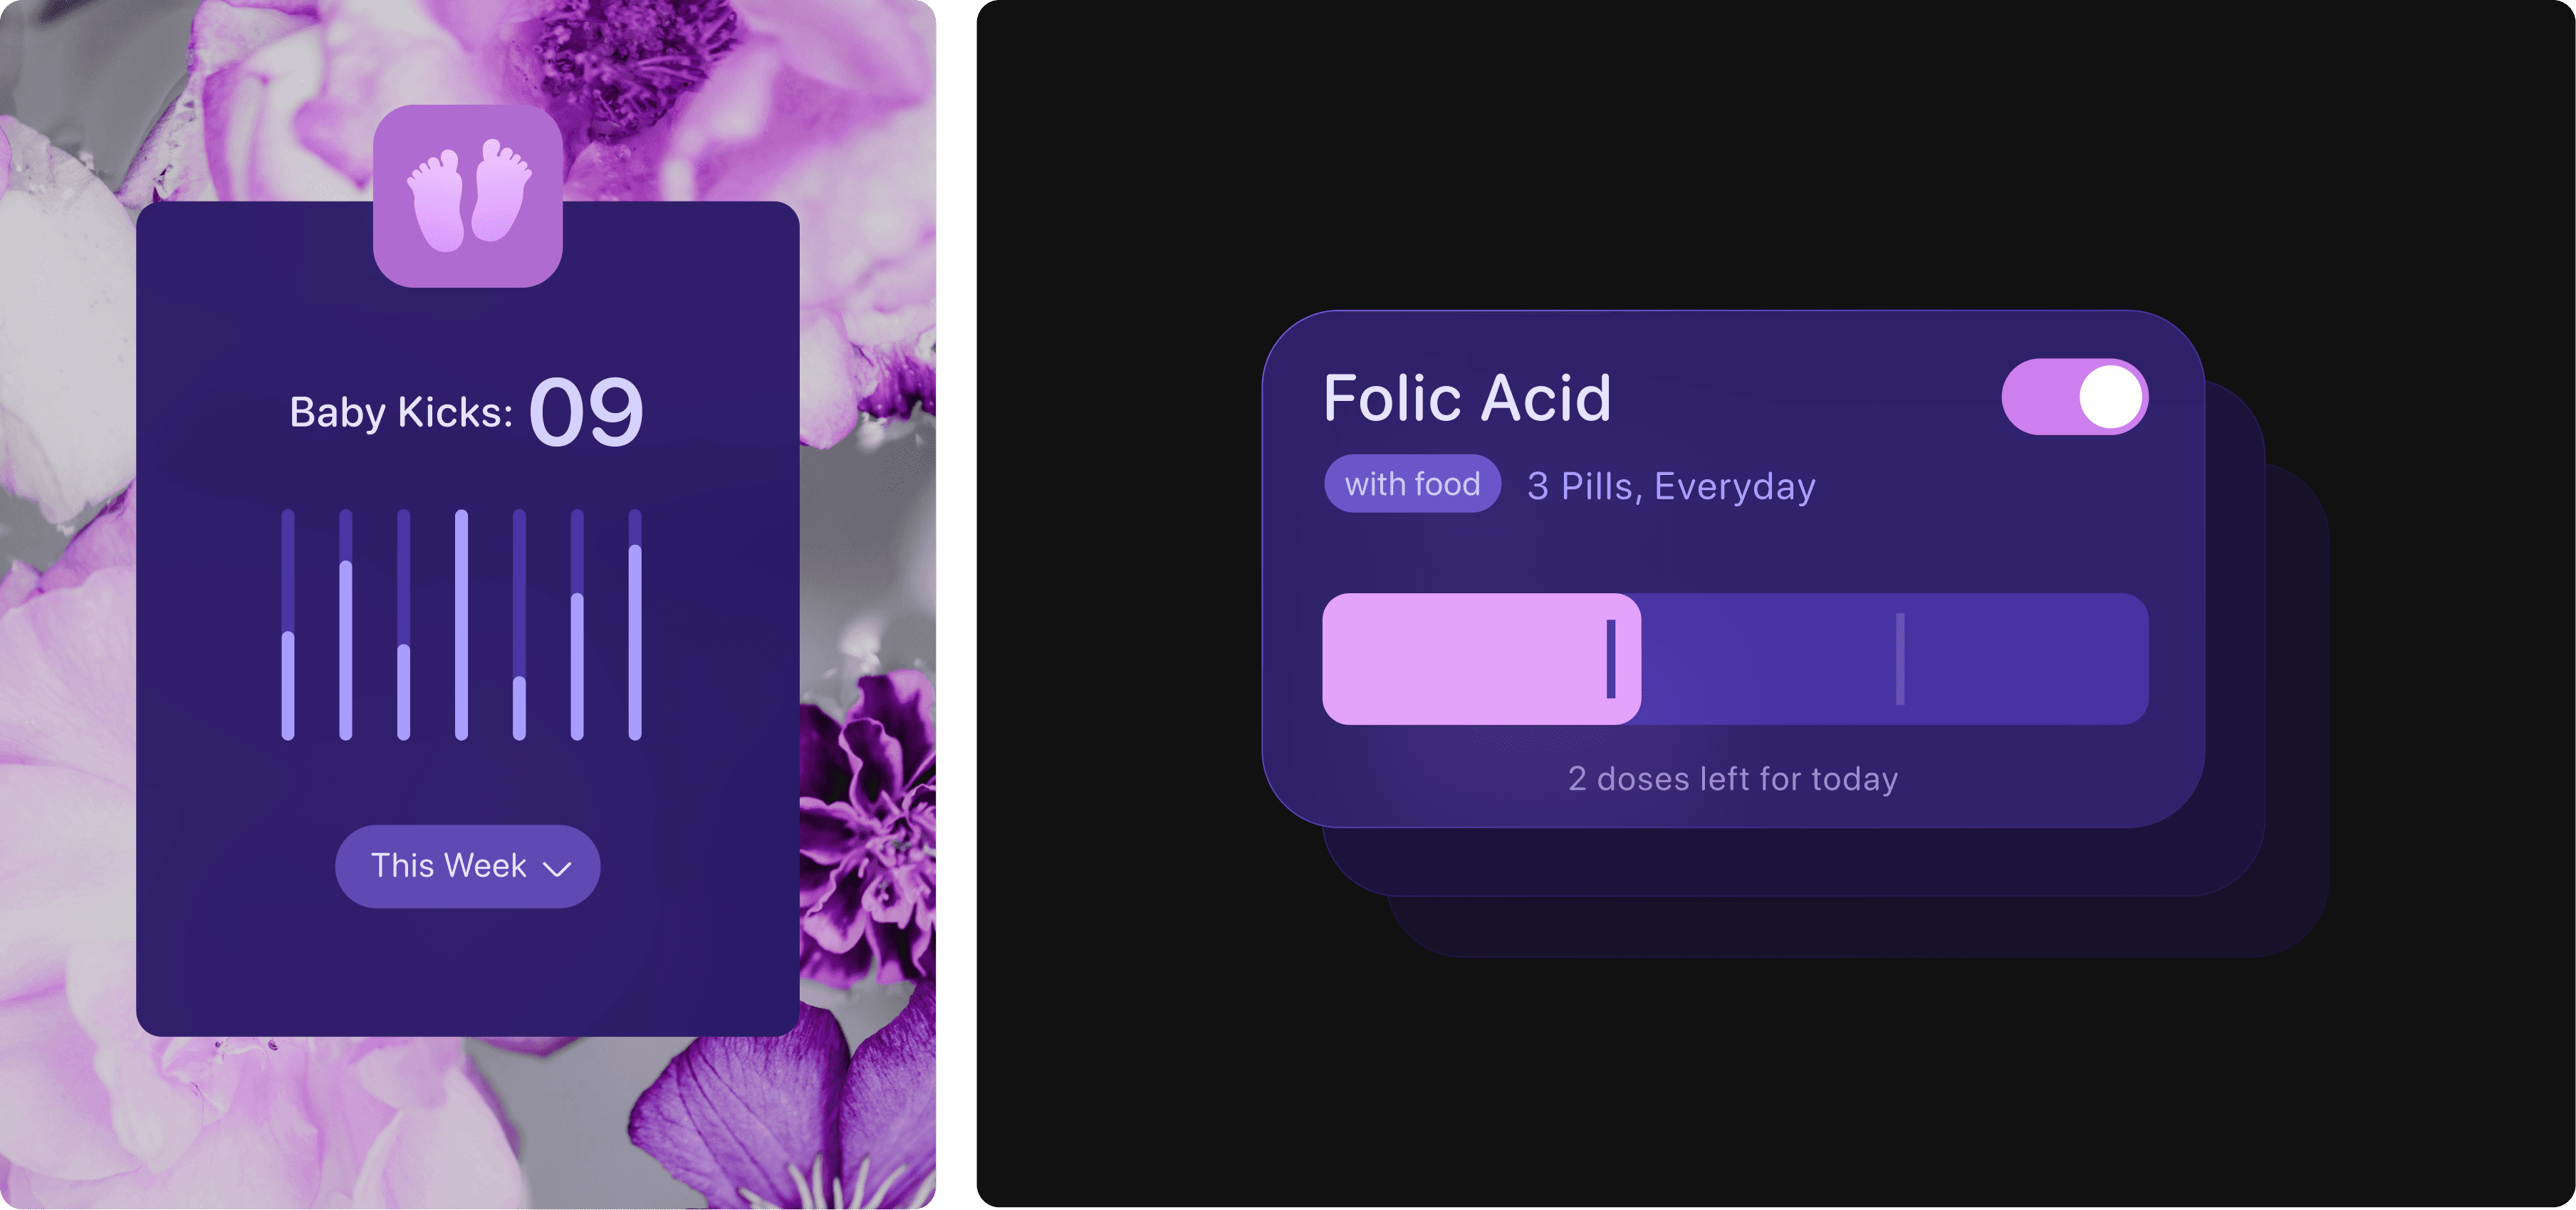
Task: Select the 'with food' tag pill
Action: click(1412, 484)
